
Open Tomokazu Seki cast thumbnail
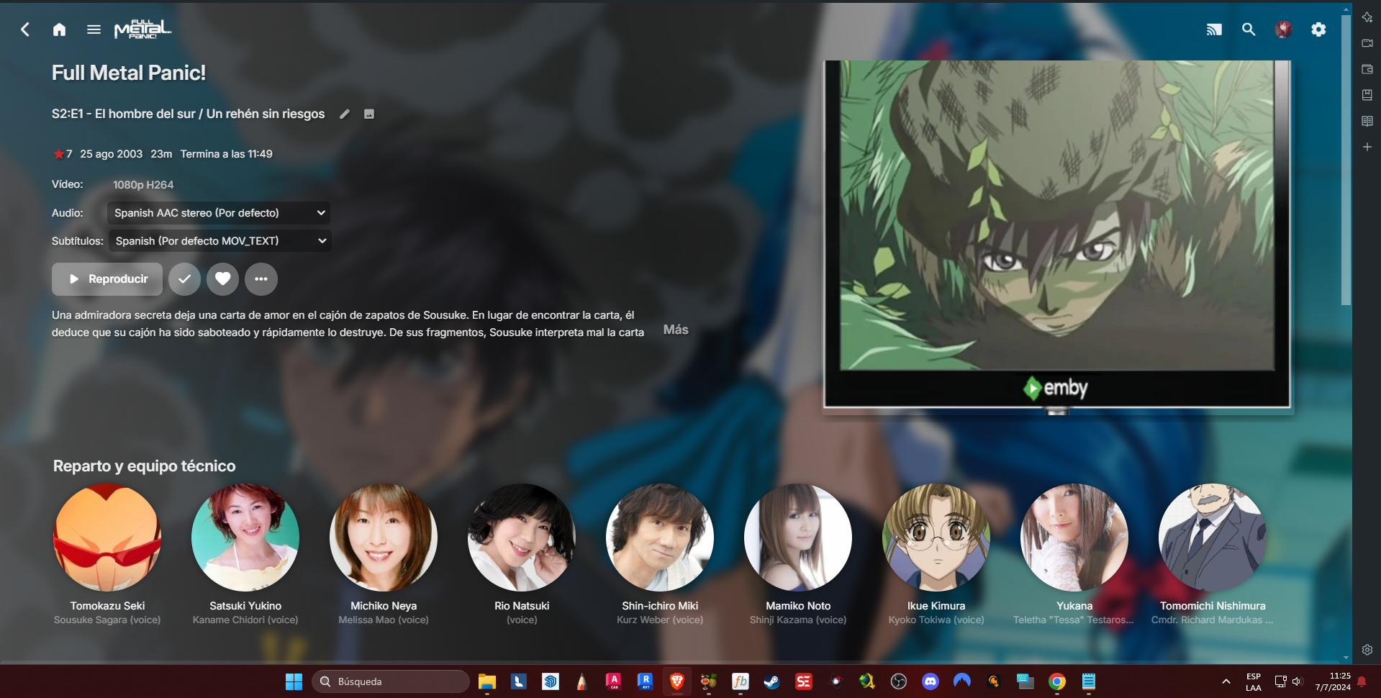coord(107,538)
